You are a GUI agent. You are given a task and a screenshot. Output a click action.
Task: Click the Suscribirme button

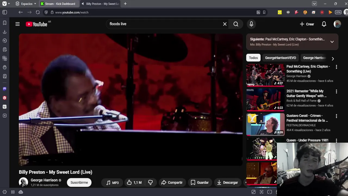[79, 182]
